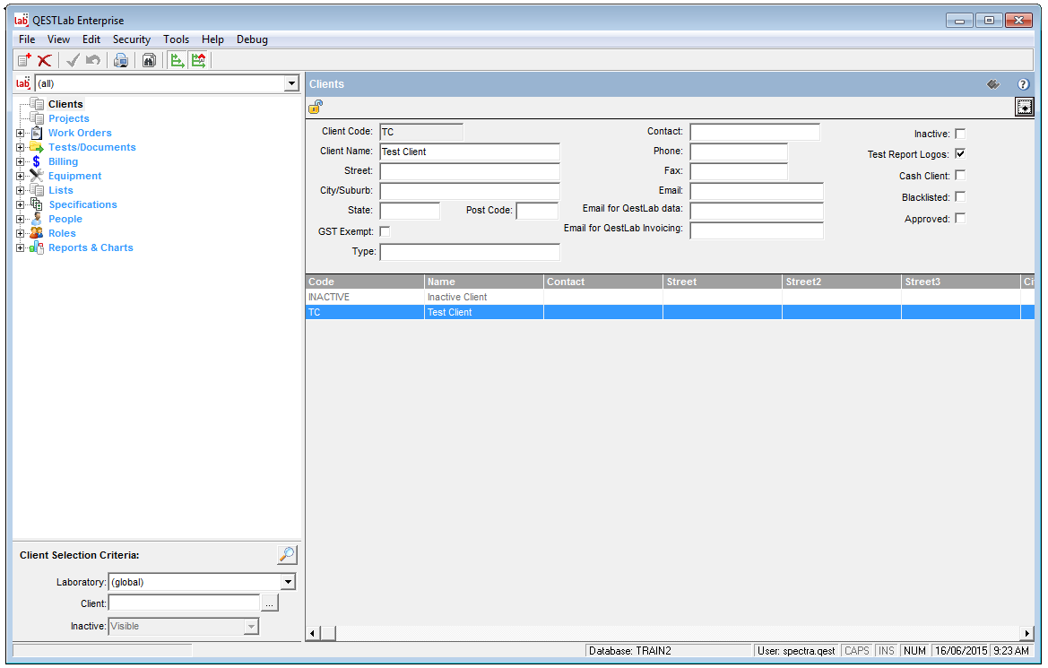Click the green tree navigation icon
This screenshot has width=1048, height=668.
point(178,60)
